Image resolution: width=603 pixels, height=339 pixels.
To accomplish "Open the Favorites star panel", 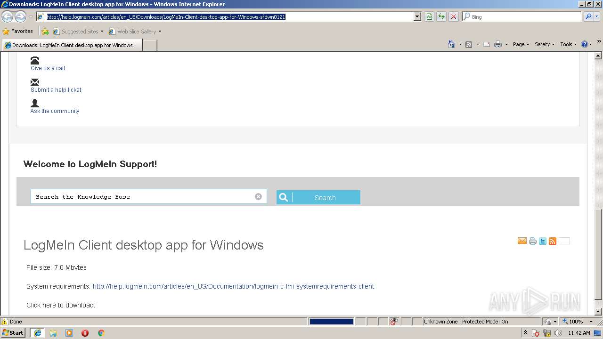I will point(6,32).
